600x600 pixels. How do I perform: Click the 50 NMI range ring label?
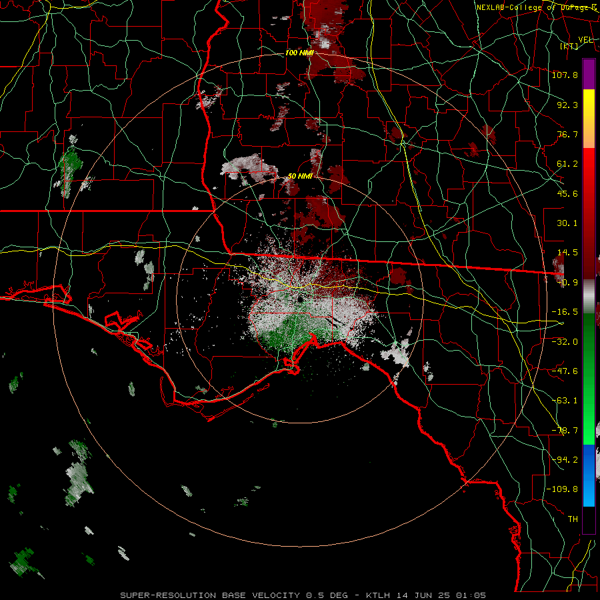pyautogui.click(x=301, y=176)
